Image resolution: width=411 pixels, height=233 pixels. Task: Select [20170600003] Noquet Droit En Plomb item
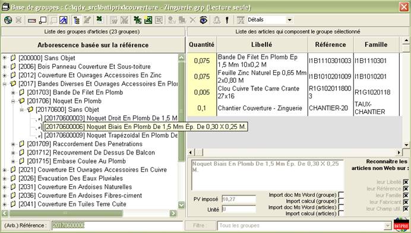click(111, 118)
